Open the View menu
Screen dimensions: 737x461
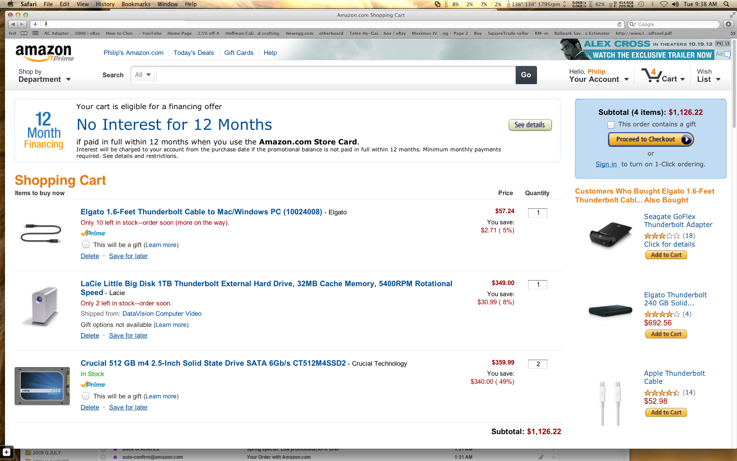(x=83, y=4)
